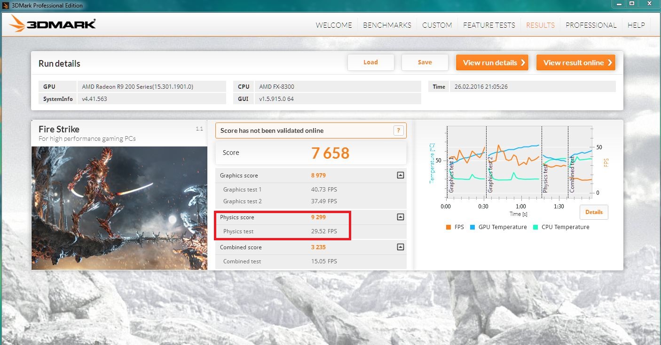Click the blue GPU Temperature legend swatch
Screen dimensions: 661x345
coord(472,227)
